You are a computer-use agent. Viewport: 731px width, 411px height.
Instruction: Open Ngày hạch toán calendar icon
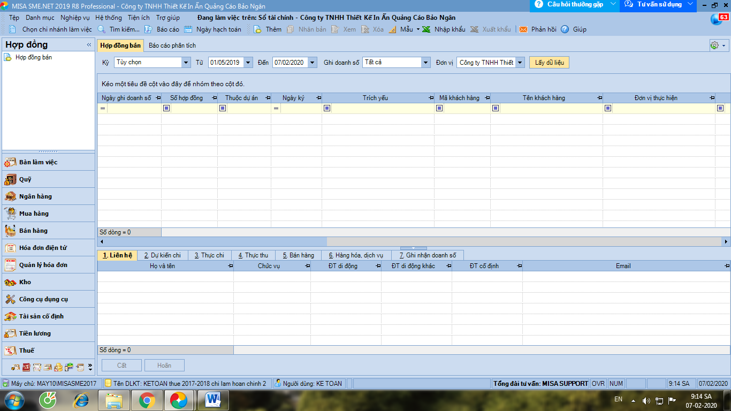click(188, 29)
